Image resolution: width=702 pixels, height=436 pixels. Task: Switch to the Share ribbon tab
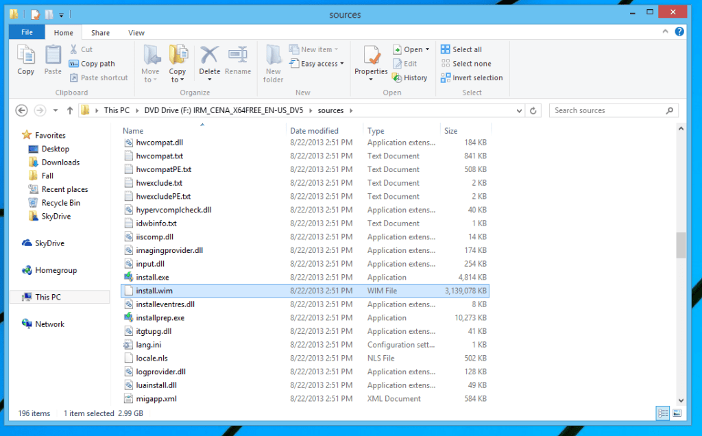(x=100, y=33)
